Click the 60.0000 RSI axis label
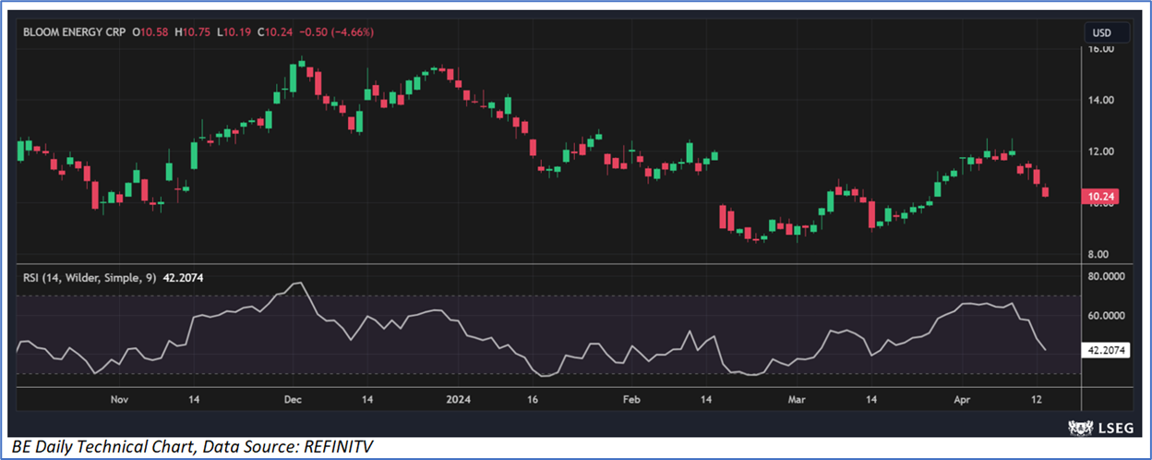Screen dimensions: 1152x460 click(x=1108, y=315)
